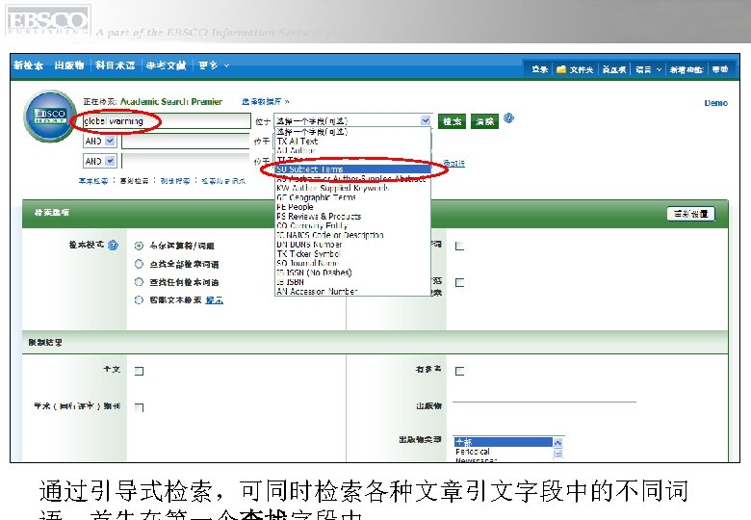This screenshot has height=520, width=751.
Task: Click the 基本检索 link
Action: point(93,181)
